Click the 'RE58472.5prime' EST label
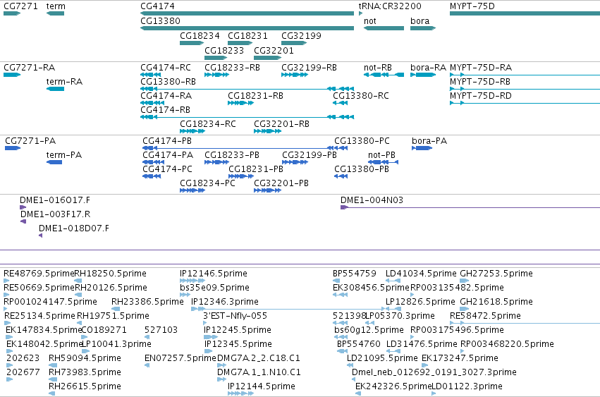This screenshot has width=600, height=397. pos(485,316)
